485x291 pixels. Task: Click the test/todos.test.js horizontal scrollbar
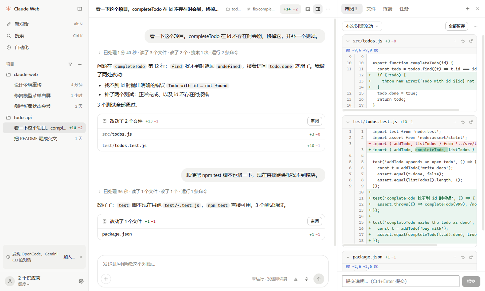[390, 245]
